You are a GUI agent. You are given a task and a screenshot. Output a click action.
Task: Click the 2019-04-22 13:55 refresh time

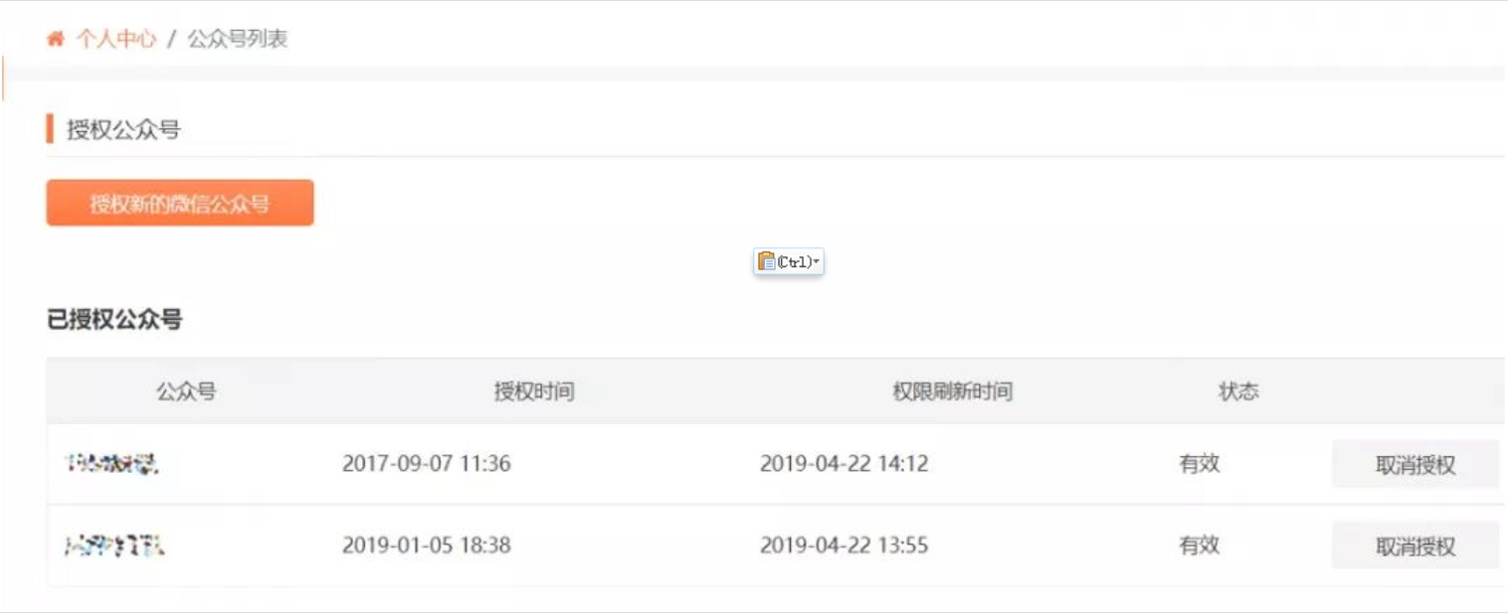point(845,545)
